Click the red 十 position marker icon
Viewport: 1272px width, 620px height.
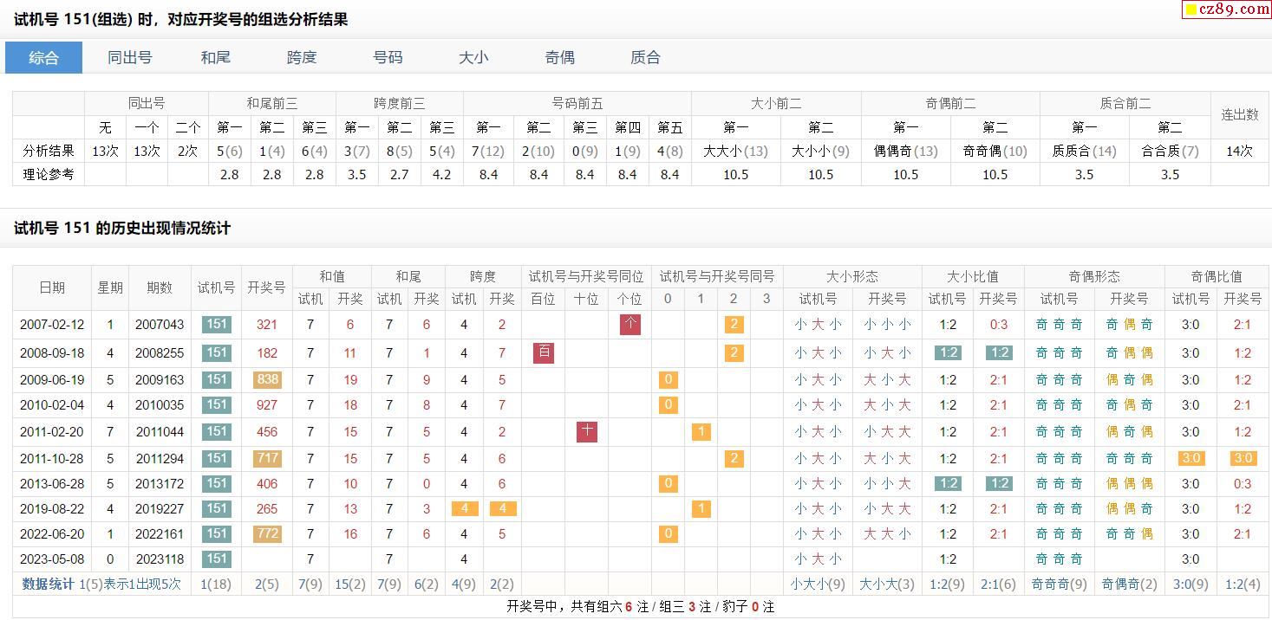(x=587, y=431)
